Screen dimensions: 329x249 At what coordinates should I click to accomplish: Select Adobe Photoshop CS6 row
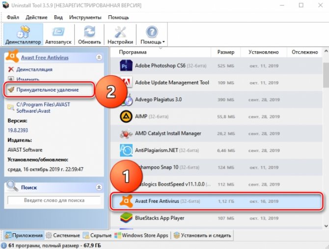pyautogui.click(x=217, y=65)
